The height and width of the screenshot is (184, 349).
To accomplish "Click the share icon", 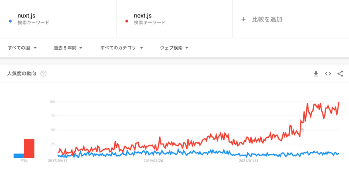I will 340,74.
